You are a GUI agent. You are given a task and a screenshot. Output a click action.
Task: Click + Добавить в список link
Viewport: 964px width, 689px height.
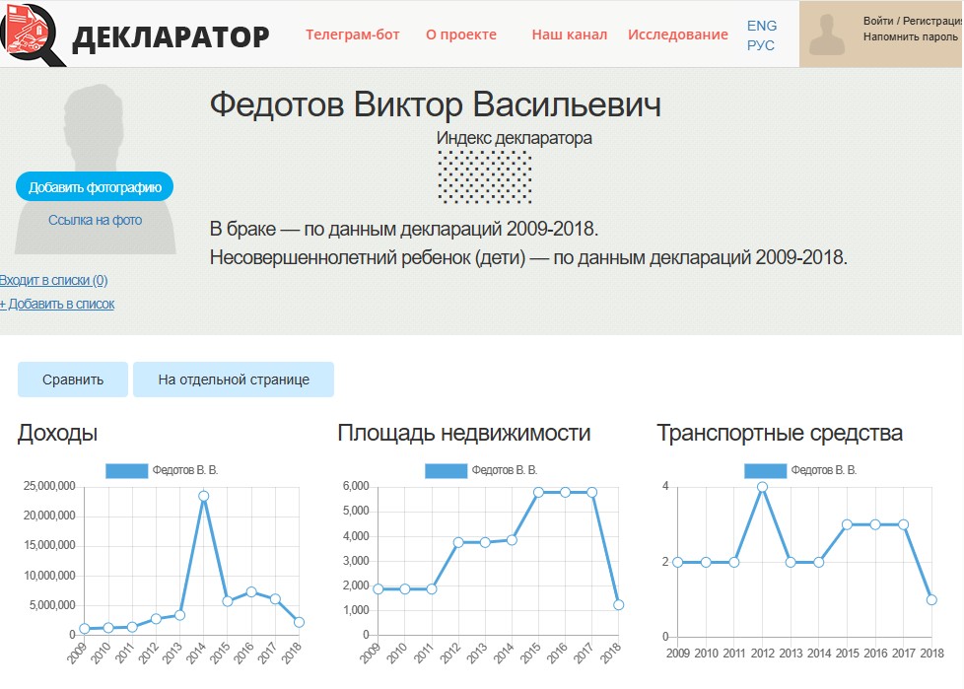tap(57, 304)
